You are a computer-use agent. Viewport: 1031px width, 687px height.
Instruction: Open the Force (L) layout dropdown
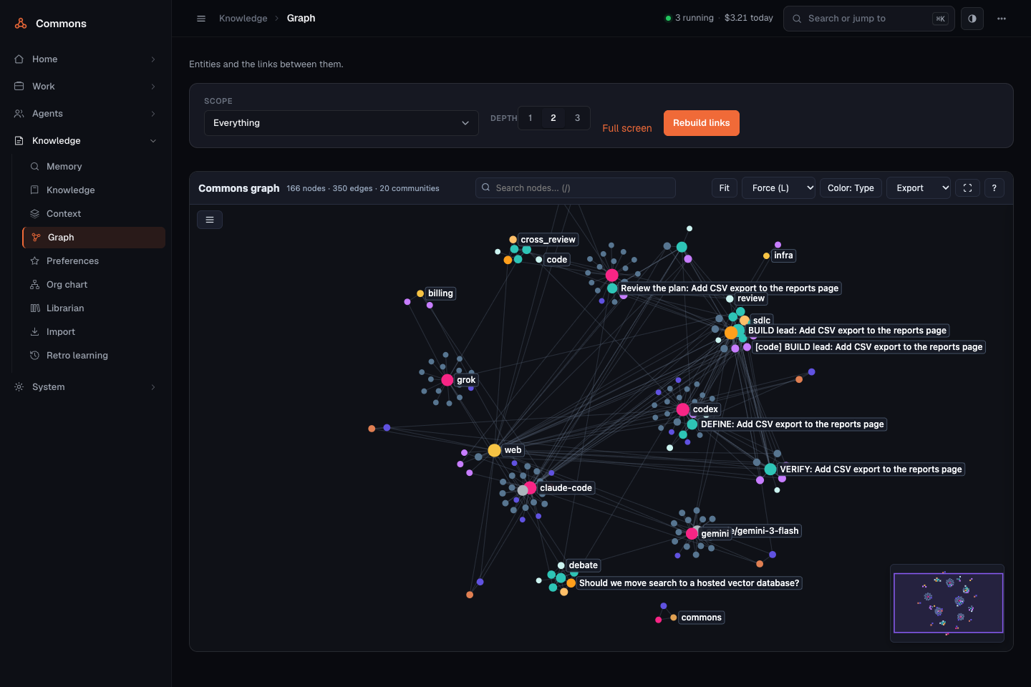(778, 188)
